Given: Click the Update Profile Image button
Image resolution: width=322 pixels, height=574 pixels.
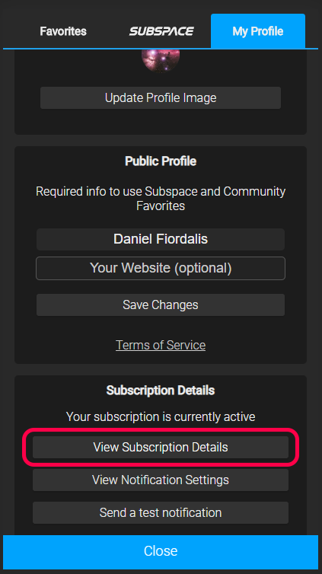Looking at the screenshot, I should click(161, 97).
